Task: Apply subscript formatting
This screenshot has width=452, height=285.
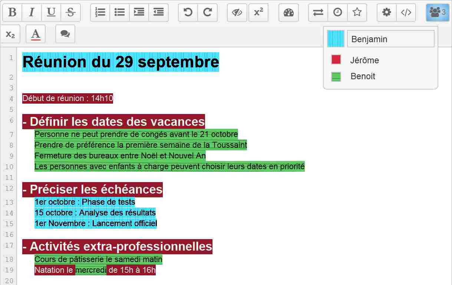Action: pyautogui.click(x=10, y=34)
